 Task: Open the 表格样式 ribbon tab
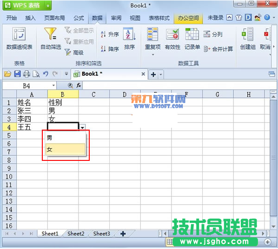point(159,18)
